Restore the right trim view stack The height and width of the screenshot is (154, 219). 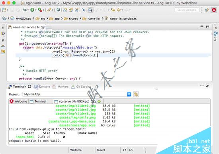coord(216,28)
